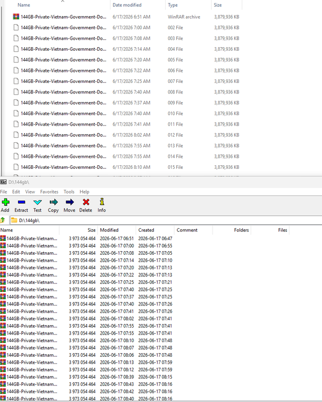This screenshot has width=322, height=402.
Task: Click the Files column header
Action: point(282,230)
